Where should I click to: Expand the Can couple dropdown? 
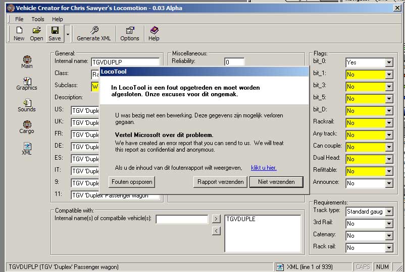(389, 147)
